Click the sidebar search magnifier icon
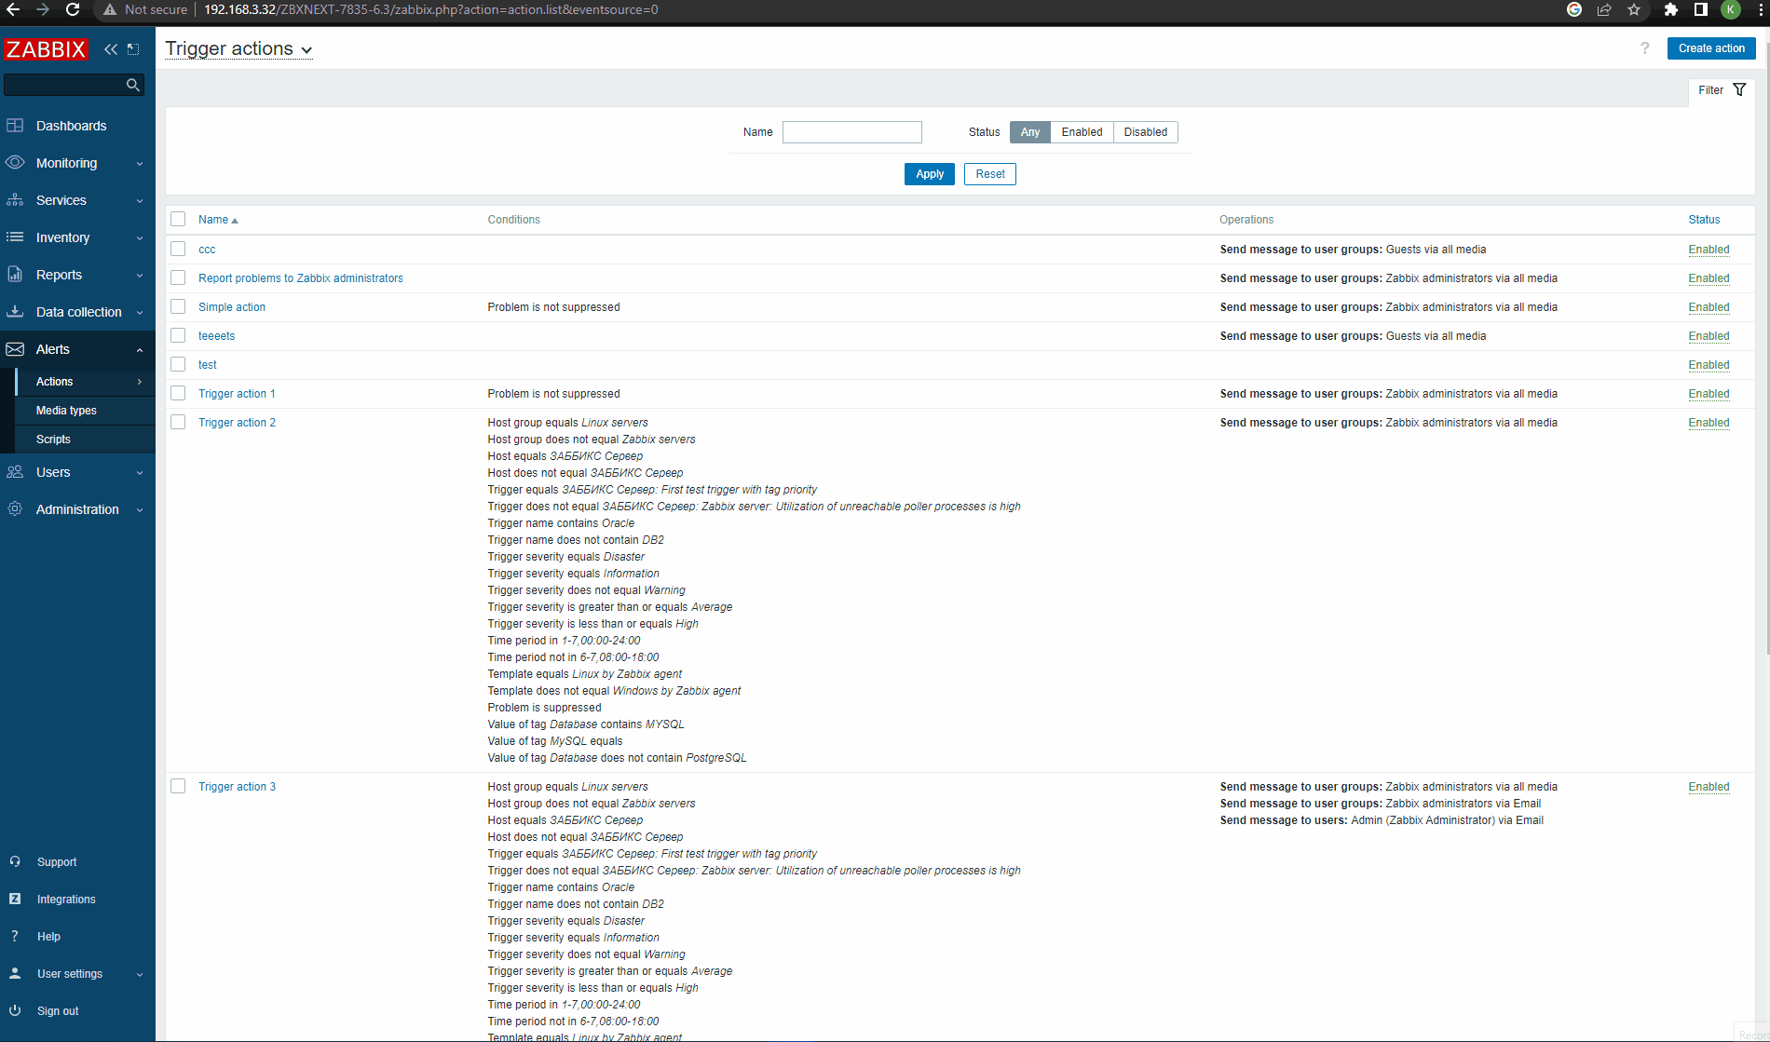Viewport: 1770px width, 1042px height. pos(133,85)
